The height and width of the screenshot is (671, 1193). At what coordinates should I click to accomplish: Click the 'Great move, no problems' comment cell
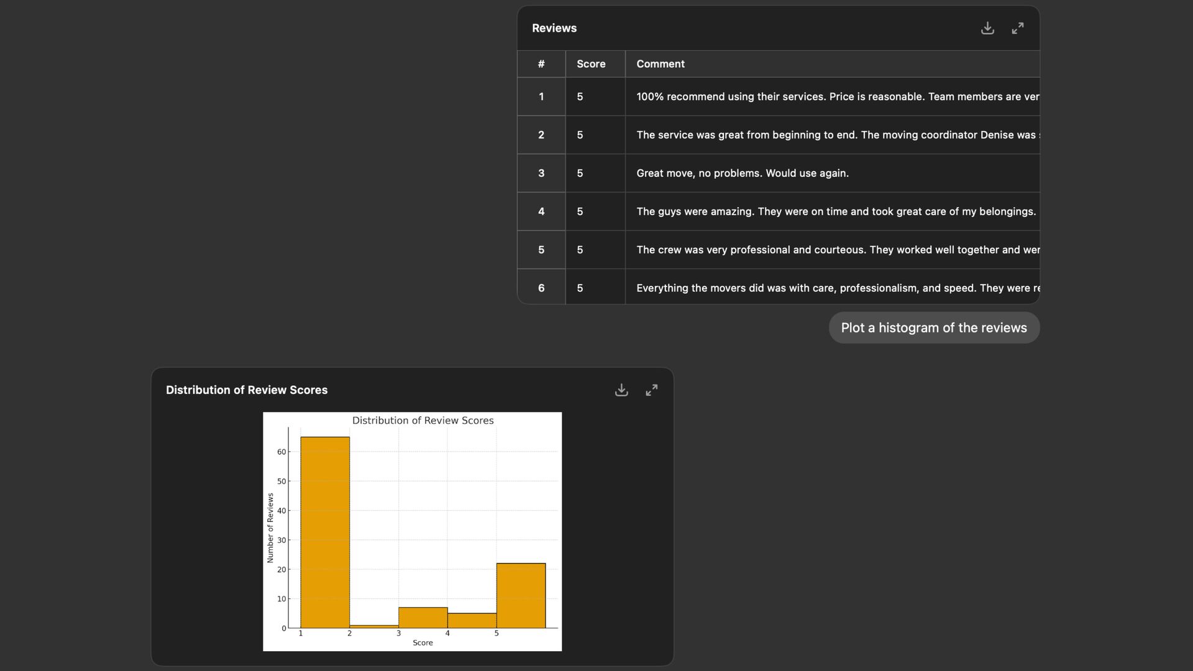click(x=743, y=173)
